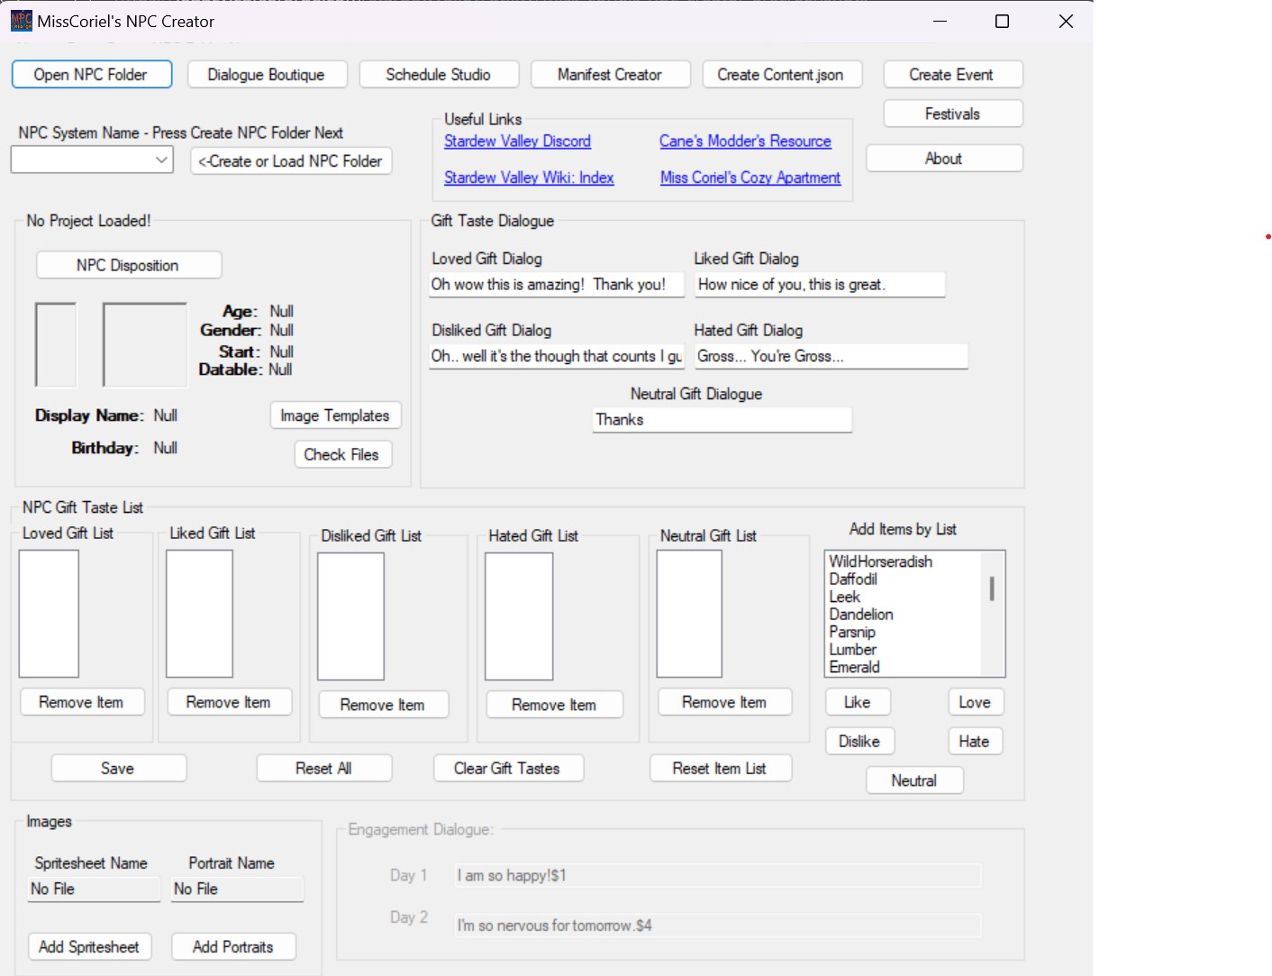Viewport: 1272px width, 976px height.
Task: Click the NPC Disposition button
Action: tap(129, 265)
